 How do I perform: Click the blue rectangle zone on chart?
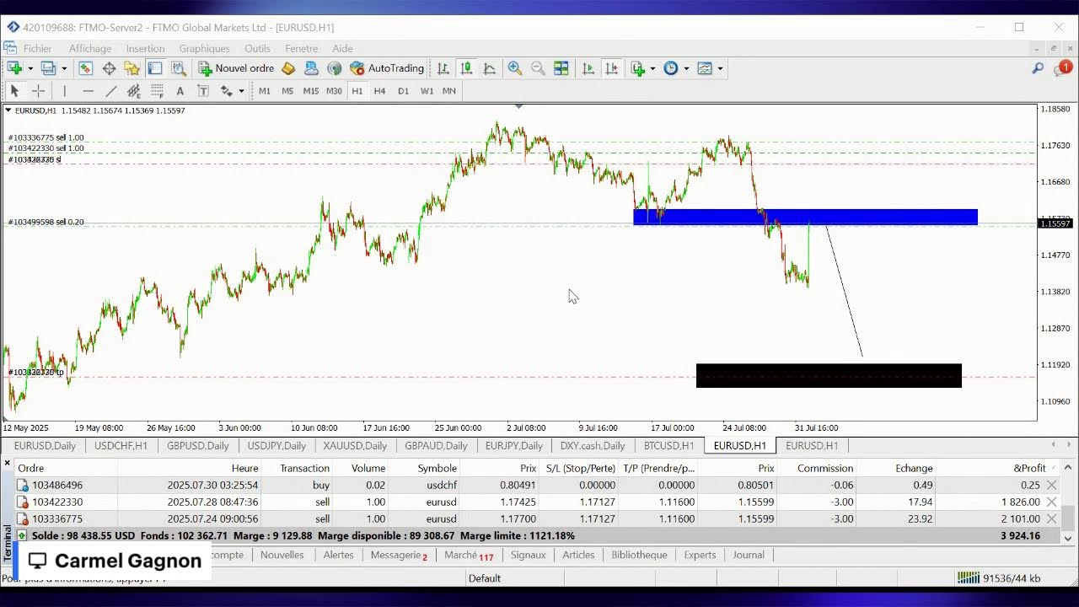tap(805, 217)
